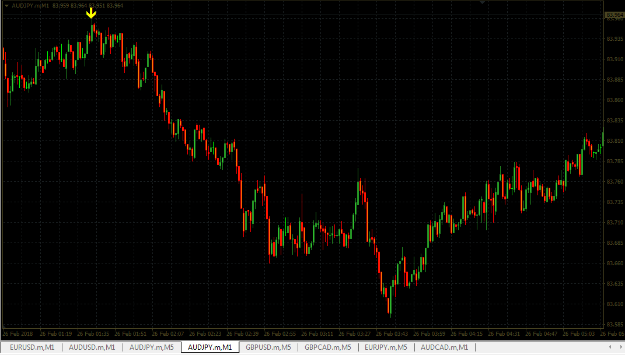
Task: Click the 83.585 price scale label
Action: point(614,325)
